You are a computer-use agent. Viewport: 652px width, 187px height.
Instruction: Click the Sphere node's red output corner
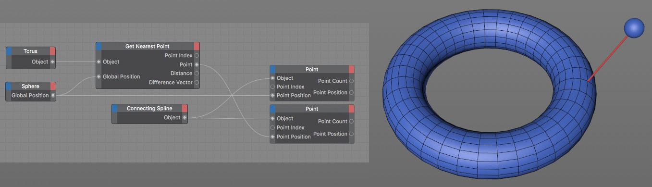point(53,86)
